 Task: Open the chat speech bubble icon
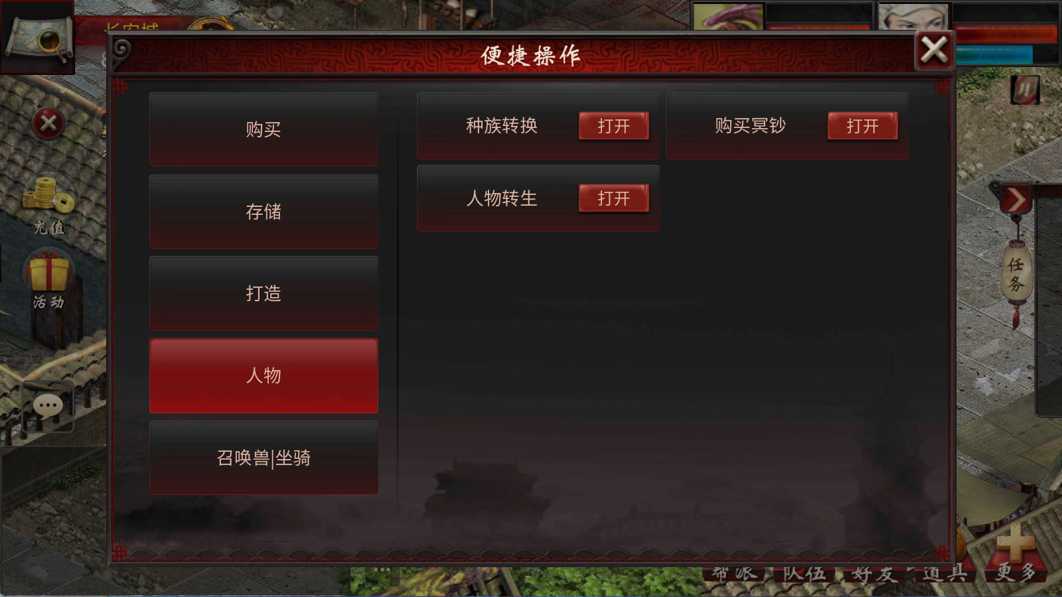pos(48,405)
